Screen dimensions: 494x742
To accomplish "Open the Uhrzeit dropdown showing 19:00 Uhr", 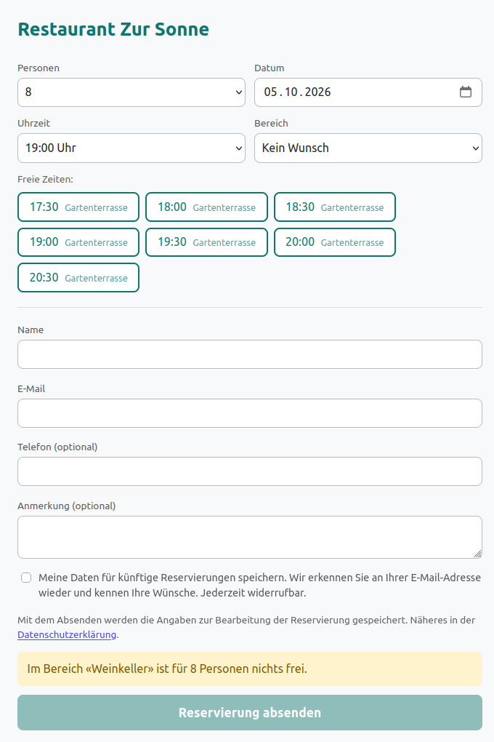I will (131, 148).
